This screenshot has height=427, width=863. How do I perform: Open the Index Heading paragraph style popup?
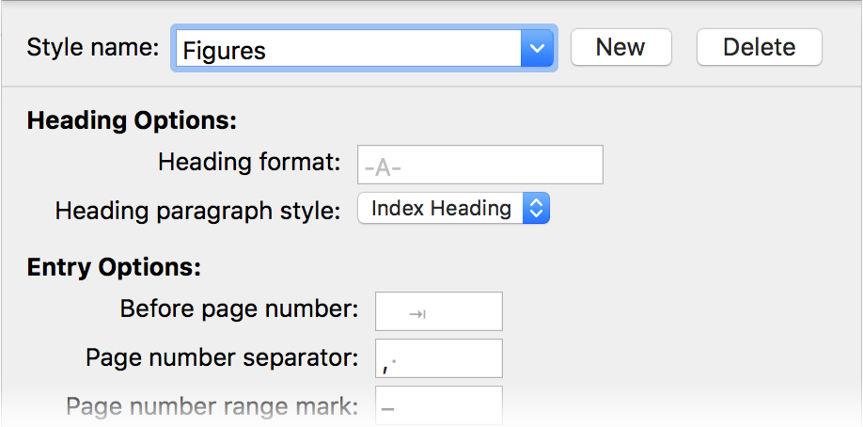tap(453, 208)
